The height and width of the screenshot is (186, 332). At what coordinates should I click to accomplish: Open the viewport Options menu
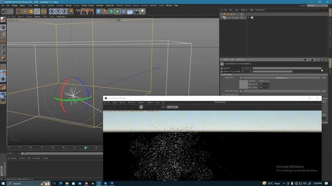tap(37, 17)
